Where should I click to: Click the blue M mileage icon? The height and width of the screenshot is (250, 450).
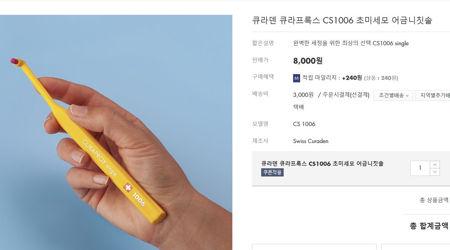click(x=296, y=78)
